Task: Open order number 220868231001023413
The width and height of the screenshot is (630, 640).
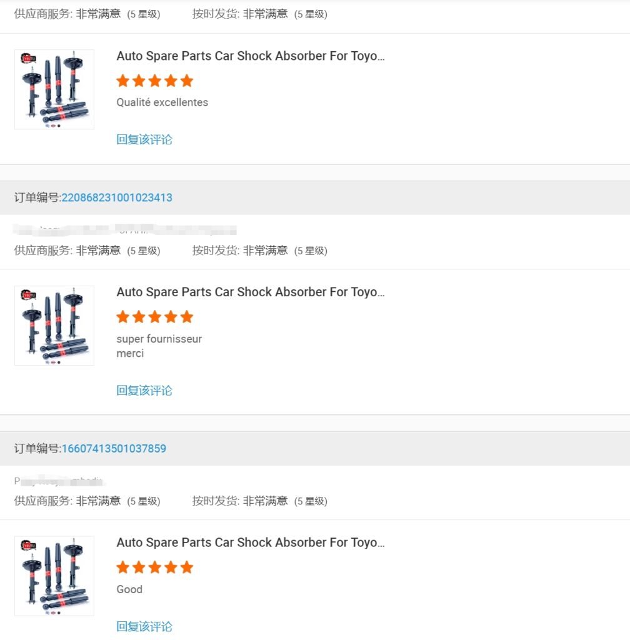Action: tap(117, 197)
